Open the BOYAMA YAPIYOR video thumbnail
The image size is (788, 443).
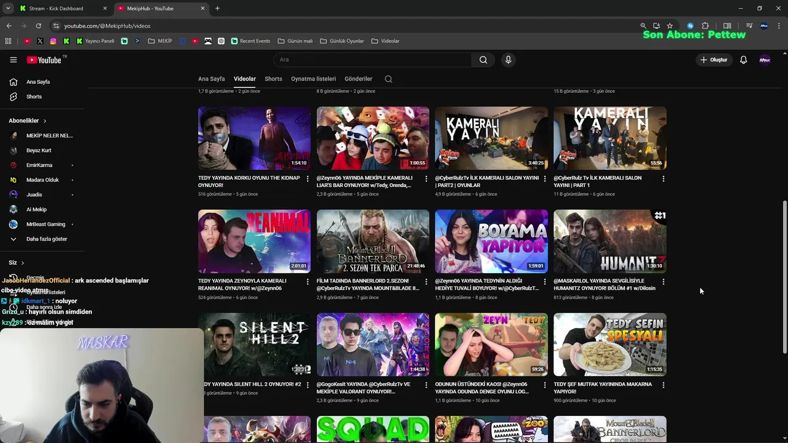[491, 241]
